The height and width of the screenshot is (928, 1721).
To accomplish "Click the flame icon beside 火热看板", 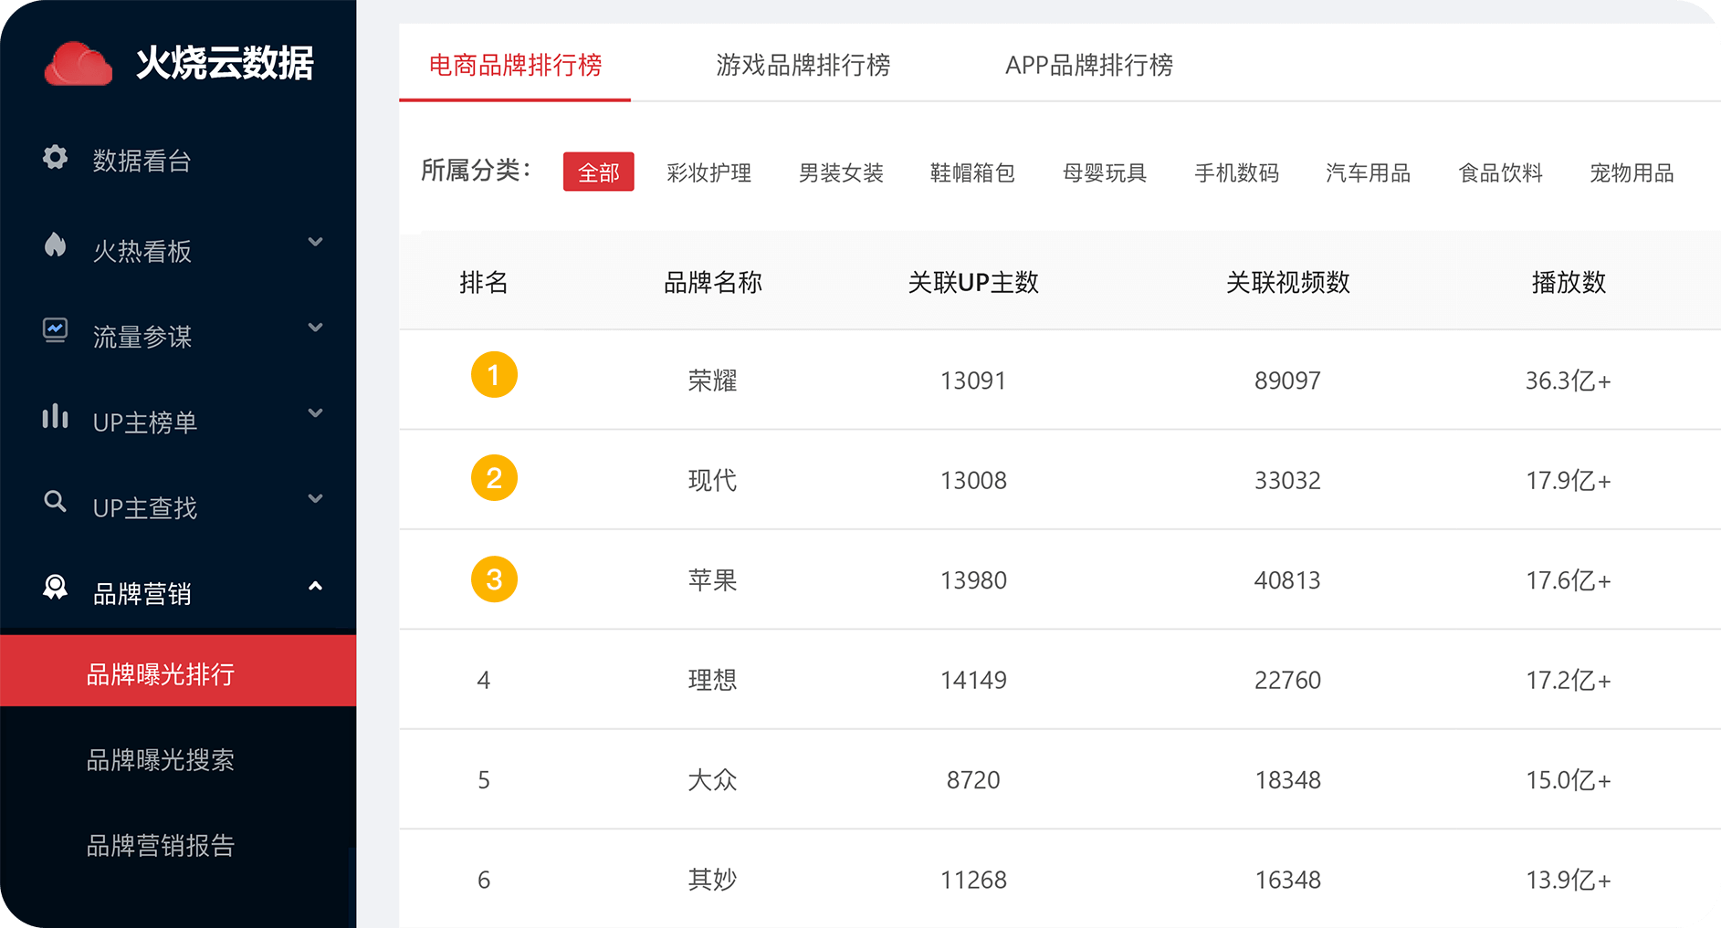I will [x=56, y=245].
